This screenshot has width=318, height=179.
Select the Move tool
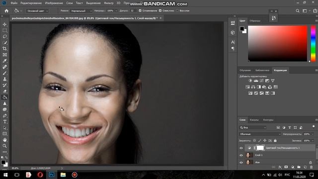point(4,24)
